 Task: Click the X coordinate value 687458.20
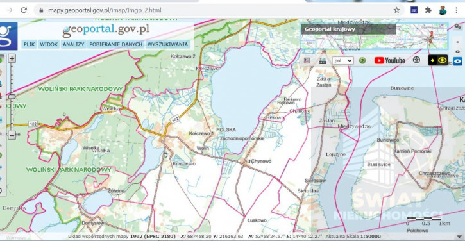click(x=199, y=237)
